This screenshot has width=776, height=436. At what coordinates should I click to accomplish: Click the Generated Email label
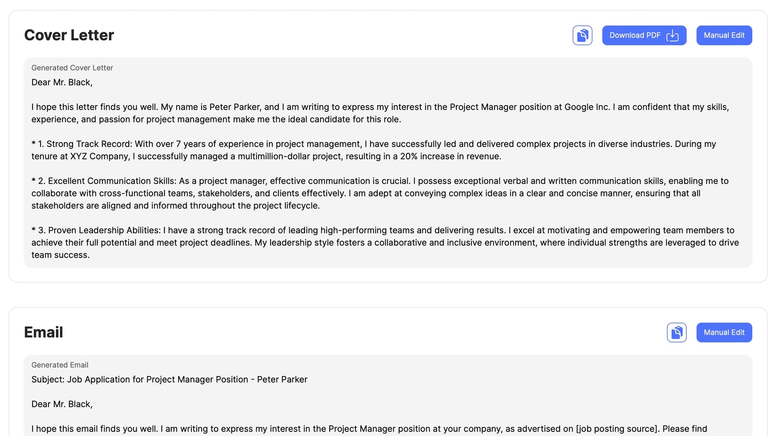59,365
